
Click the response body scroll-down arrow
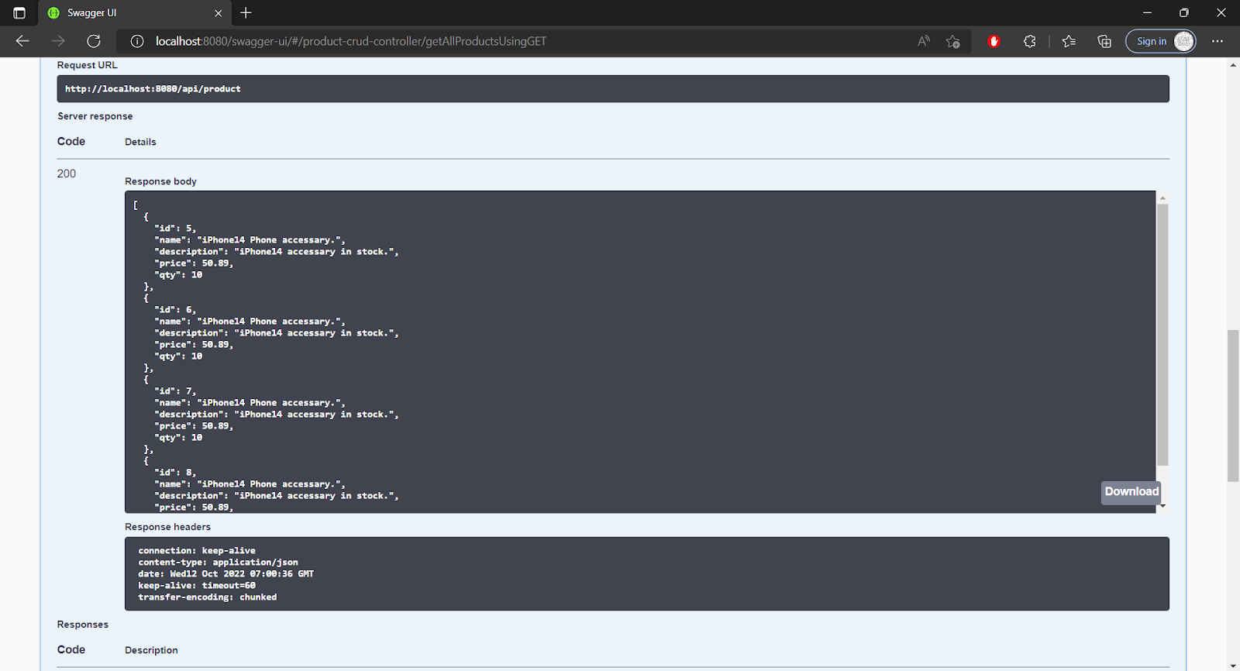(x=1162, y=506)
